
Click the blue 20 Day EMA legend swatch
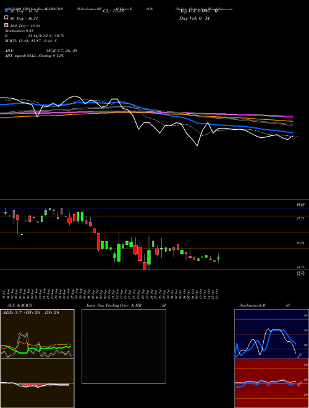(x=6, y=10)
